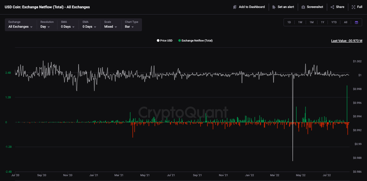Image resolution: width=367 pixels, height=181 pixels.
Task: Click the Full screen expand icon
Action: (353, 7)
